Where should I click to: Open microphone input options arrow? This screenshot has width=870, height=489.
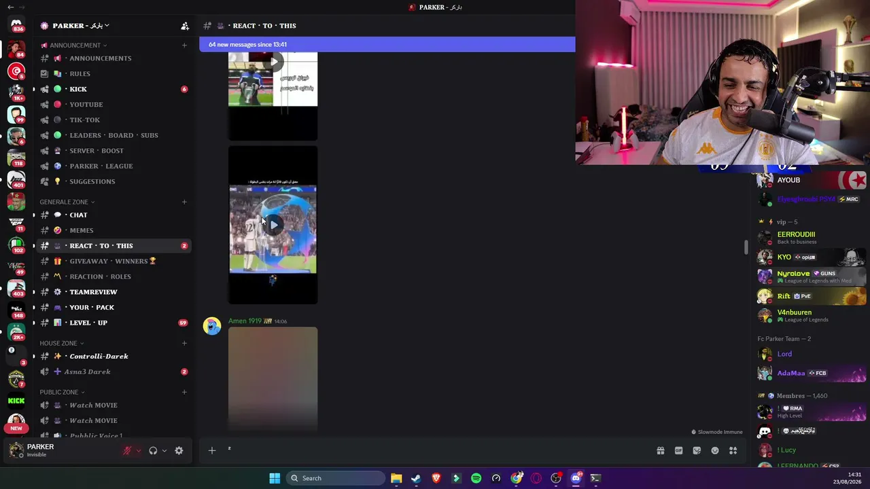[x=139, y=450]
